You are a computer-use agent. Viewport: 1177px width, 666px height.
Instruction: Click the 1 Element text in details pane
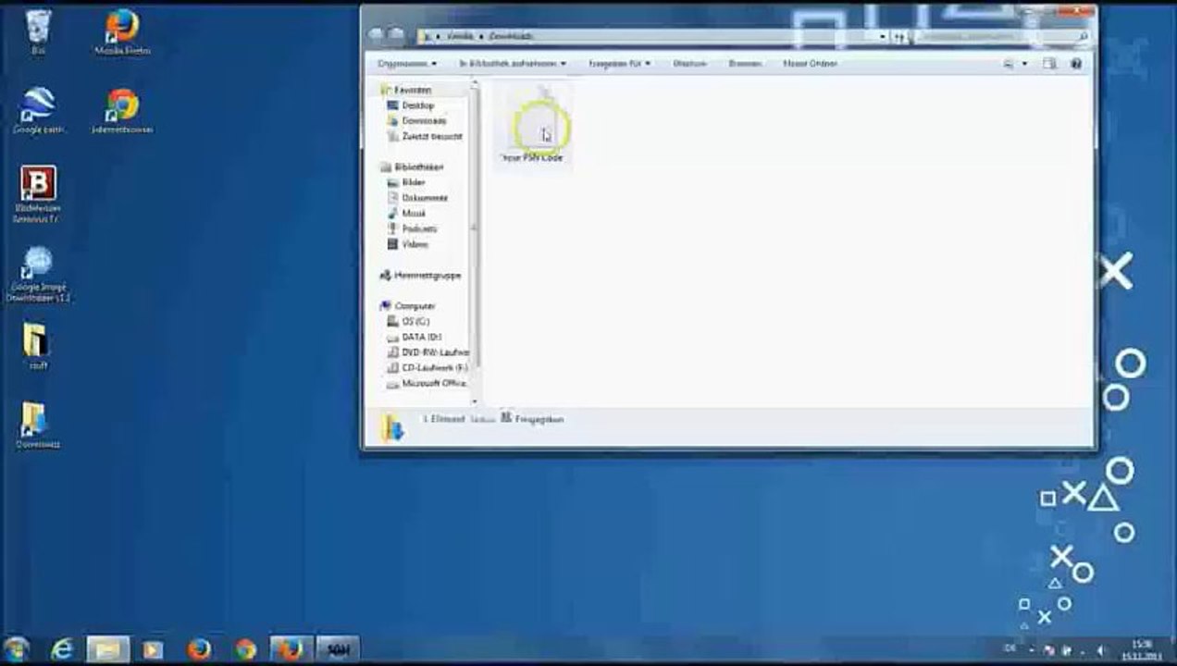(x=443, y=419)
